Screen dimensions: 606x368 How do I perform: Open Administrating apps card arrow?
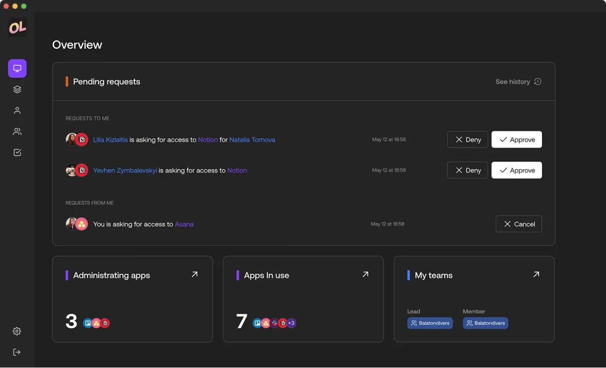click(x=194, y=275)
